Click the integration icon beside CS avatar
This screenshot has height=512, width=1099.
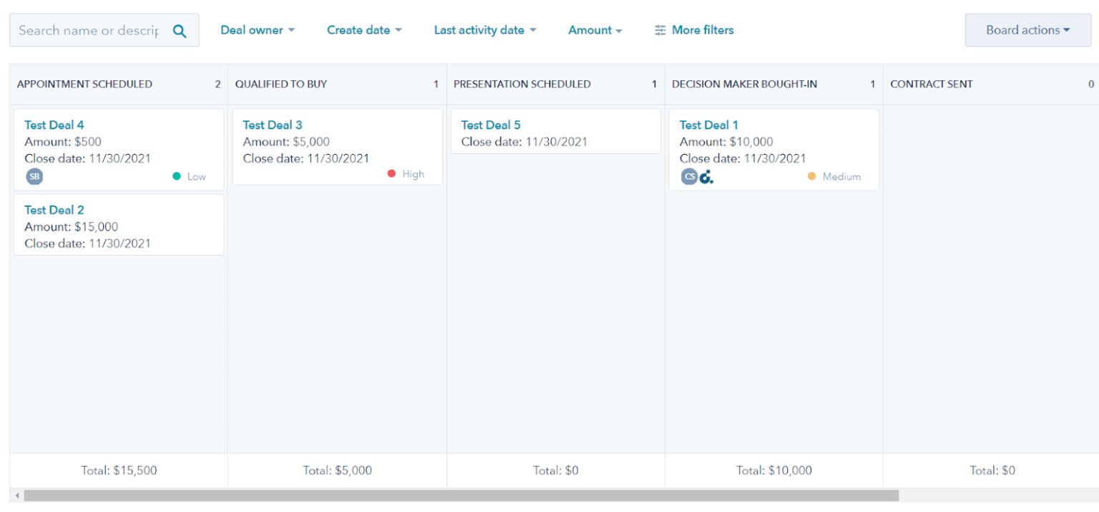coord(706,176)
